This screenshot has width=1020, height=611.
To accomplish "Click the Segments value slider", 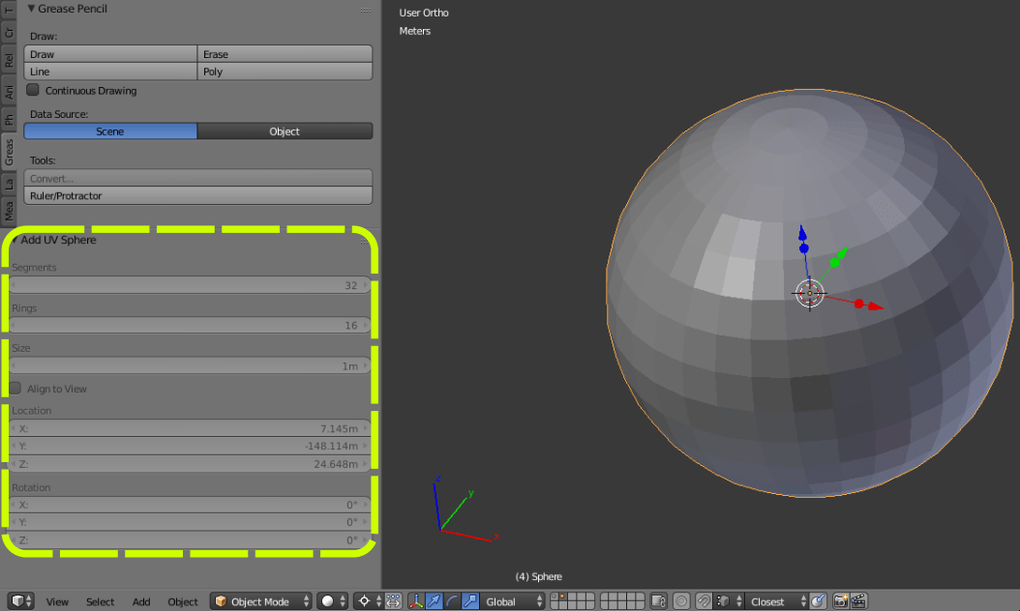I will click(191, 285).
